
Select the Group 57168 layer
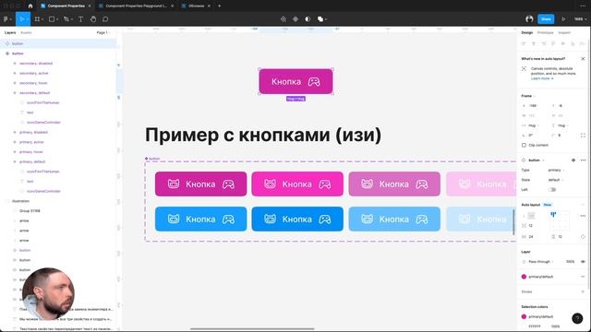pos(30,211)
